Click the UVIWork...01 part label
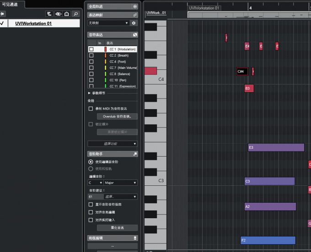The image size is (311, 252). [x=156, y=13]
